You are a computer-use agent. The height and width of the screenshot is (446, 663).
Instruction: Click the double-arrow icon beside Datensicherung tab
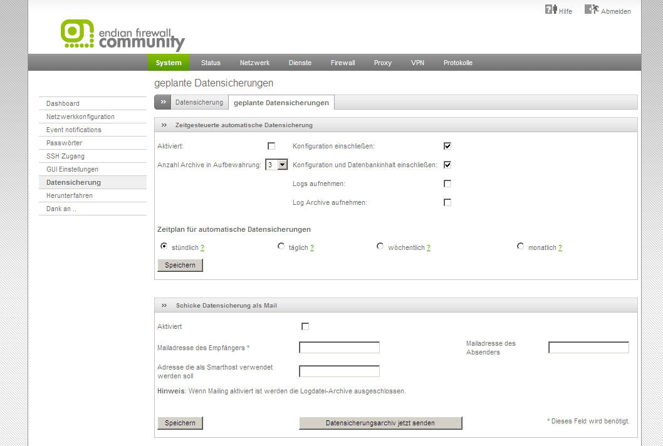pos(163,102)
